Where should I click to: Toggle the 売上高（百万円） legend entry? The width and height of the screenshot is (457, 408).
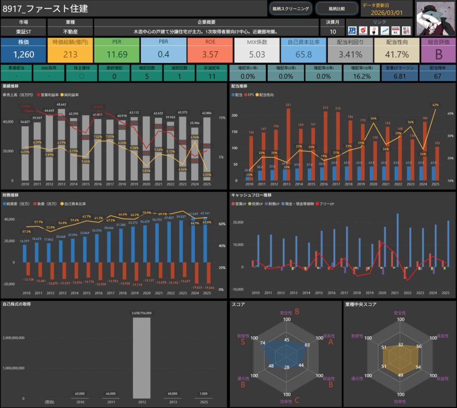pos(20,95)
